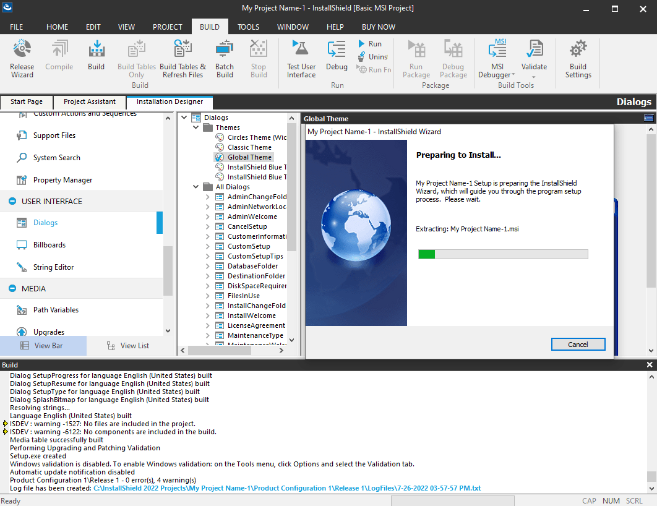Collapse the MEDIA section

[12, 289]
